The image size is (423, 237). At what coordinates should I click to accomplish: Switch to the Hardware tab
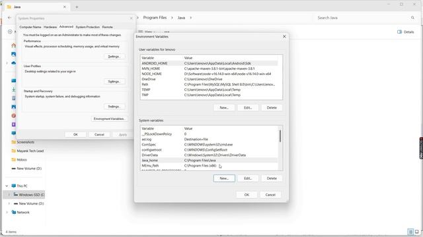pos(50,27)
